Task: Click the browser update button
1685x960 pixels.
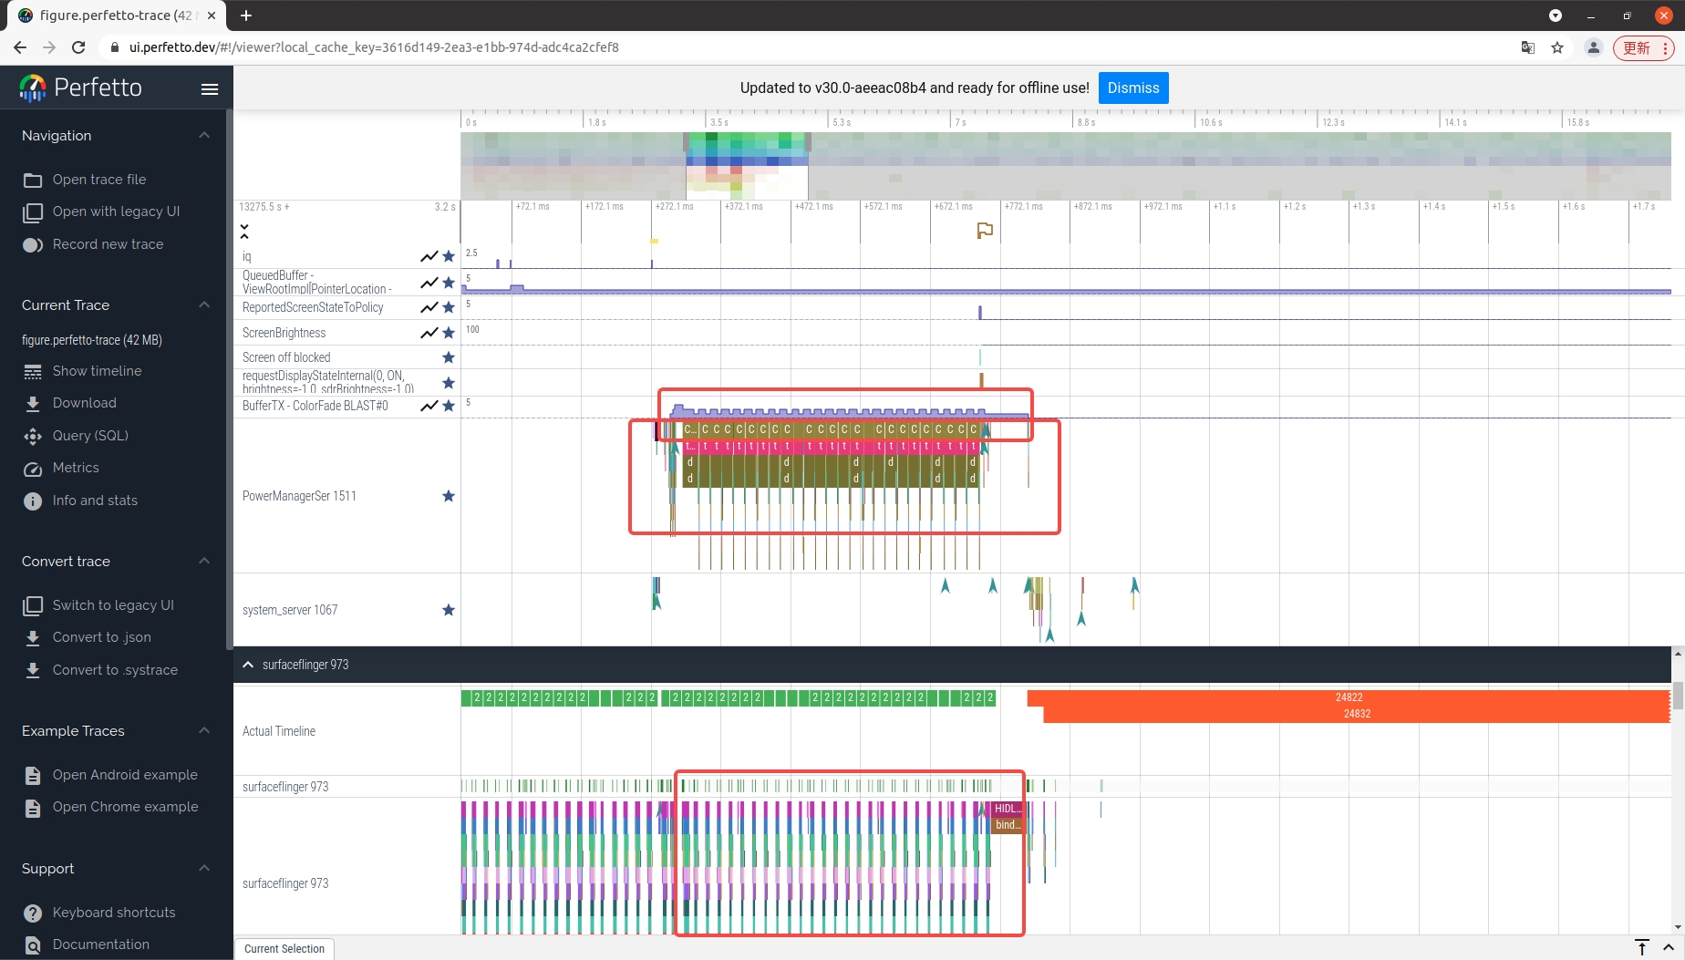Action: coord(1644,47)
